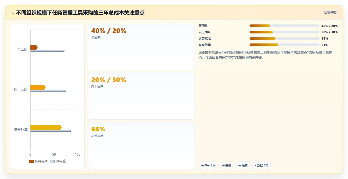
Task: Click the 目标差距 label in the header
Action: 331,12
